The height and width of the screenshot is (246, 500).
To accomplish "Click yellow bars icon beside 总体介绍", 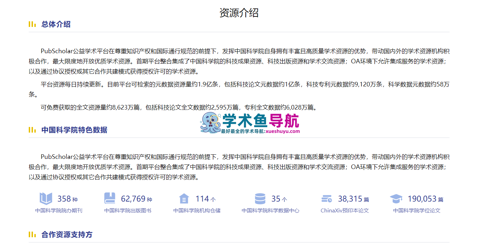I will click(32, 24).
